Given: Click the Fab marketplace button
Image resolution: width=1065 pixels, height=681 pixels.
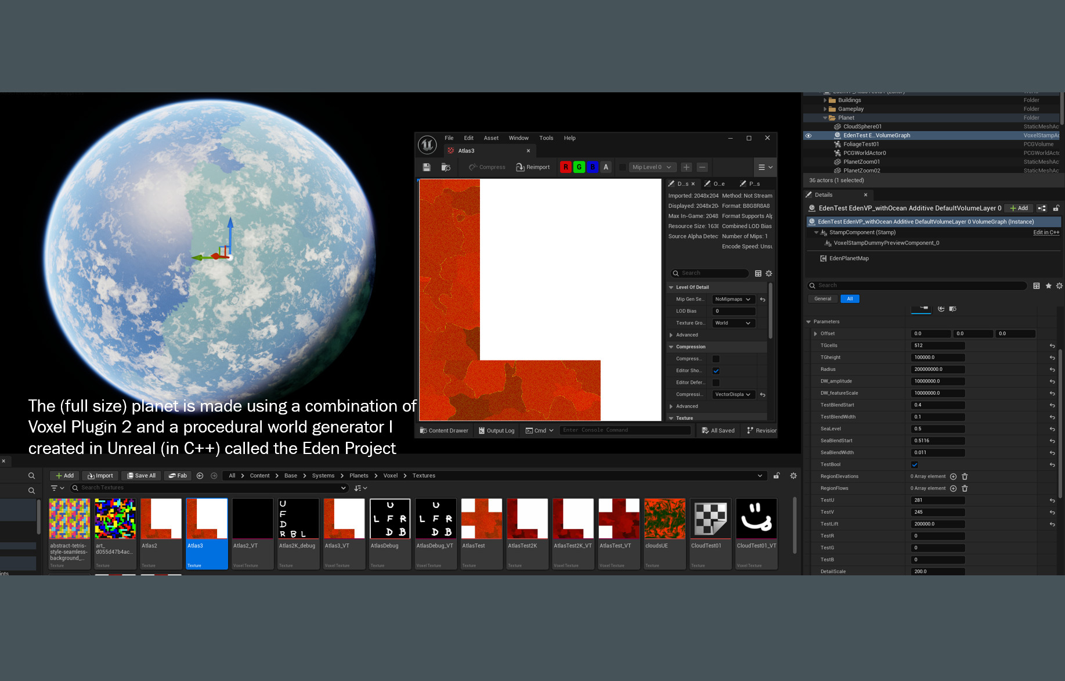Looking at the screenshot, I should pos(178,475).
